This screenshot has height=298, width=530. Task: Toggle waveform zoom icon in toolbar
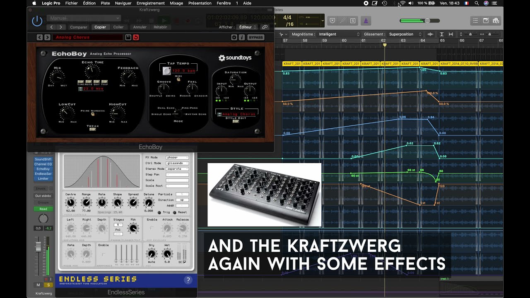(430, 34)
